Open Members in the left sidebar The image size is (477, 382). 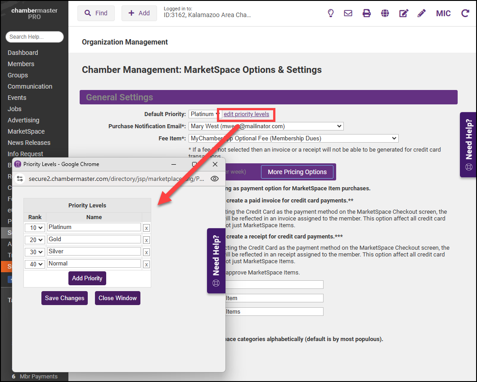21,64
